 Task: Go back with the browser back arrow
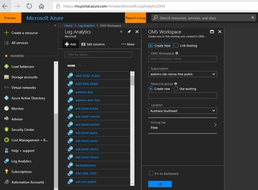click(x=5, y=6)
